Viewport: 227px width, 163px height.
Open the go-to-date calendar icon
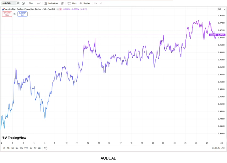tap(46, 148)
